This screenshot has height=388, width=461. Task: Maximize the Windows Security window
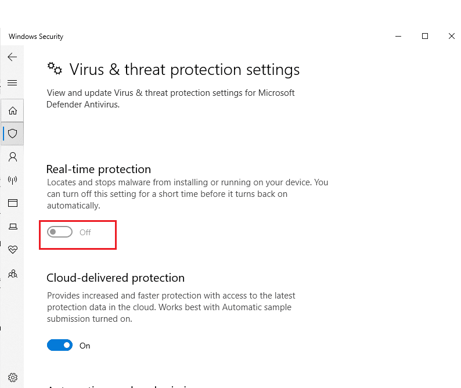point(425,36)
